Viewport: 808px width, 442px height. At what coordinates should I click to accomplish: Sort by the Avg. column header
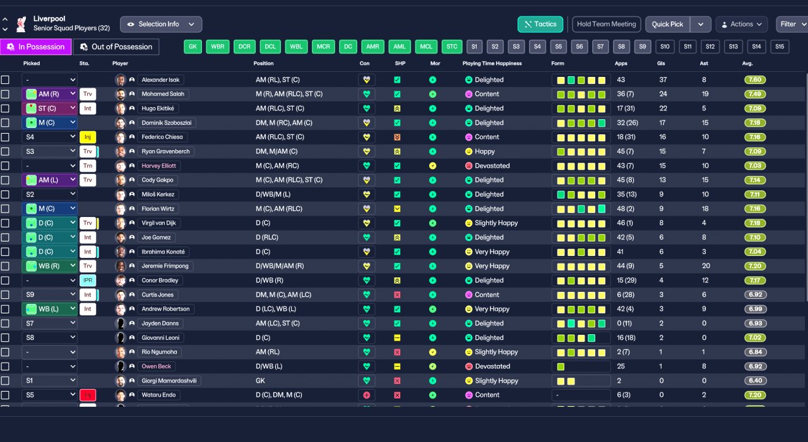[x=747, y=64]
